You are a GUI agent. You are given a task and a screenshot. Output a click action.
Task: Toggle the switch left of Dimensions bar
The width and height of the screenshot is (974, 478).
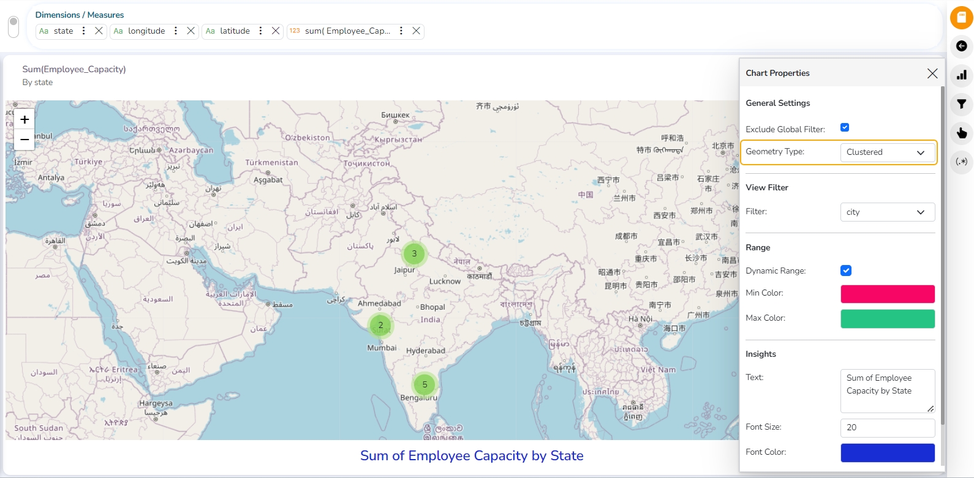[x=13, y=26]
